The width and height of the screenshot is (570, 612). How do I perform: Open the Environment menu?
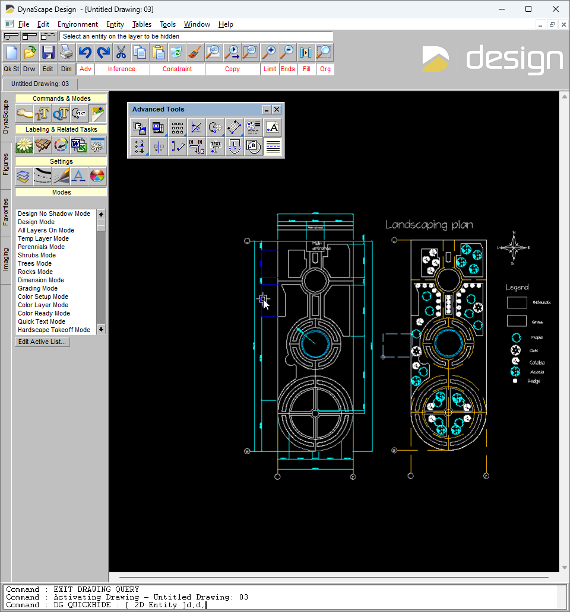(78, 24)
